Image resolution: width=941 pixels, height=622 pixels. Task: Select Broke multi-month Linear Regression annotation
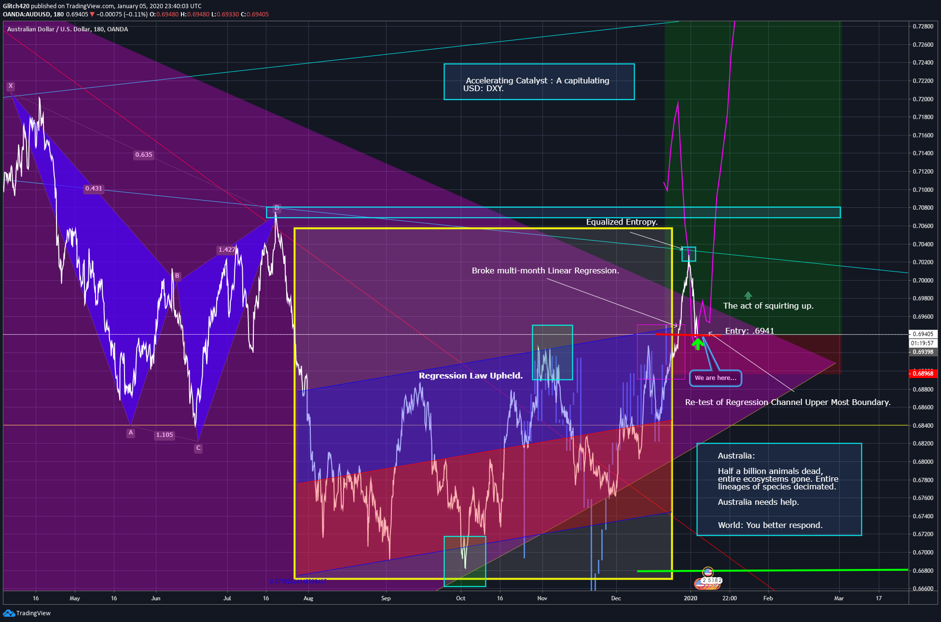click(x=545, y=270)
